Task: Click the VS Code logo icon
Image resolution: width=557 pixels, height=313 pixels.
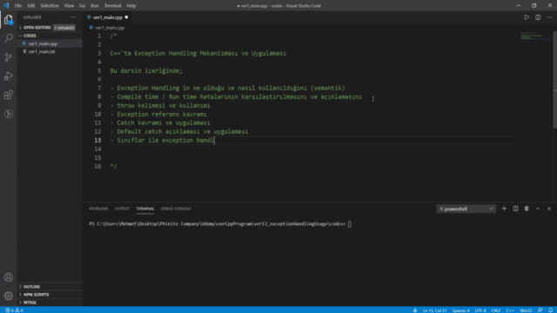Action: (x=6, y=6)
